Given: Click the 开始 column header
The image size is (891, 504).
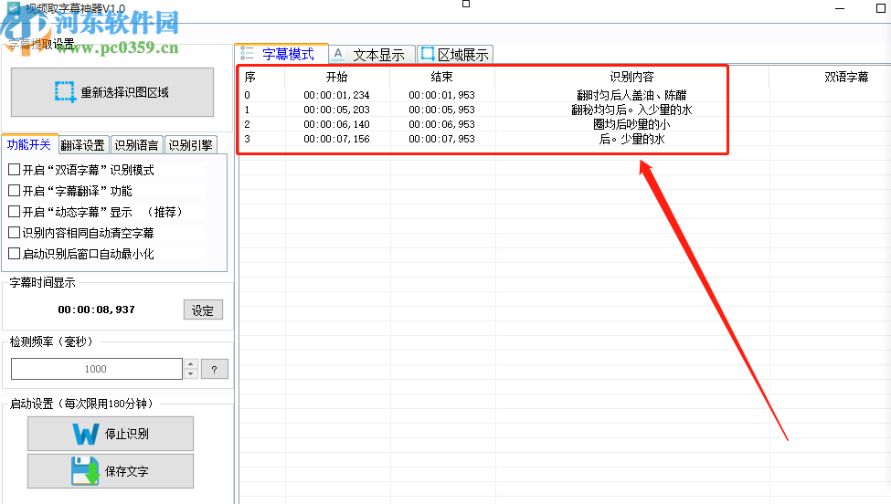Looking at the screenshot, I should click(337, 77).
